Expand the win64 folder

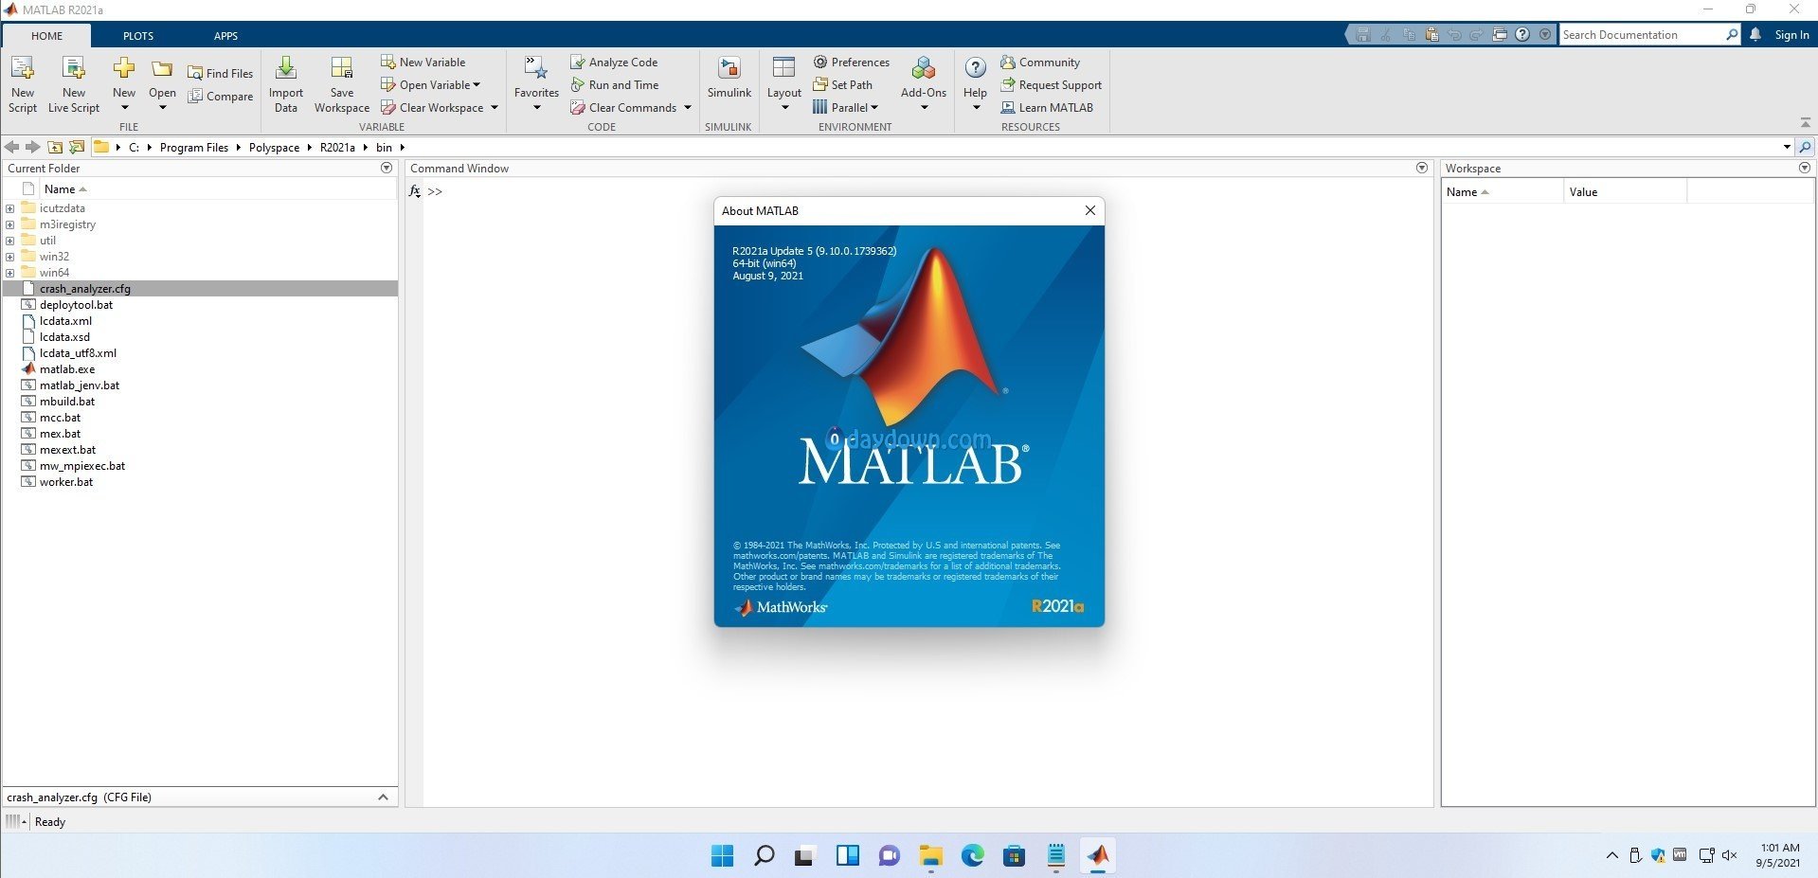(9, 273)
